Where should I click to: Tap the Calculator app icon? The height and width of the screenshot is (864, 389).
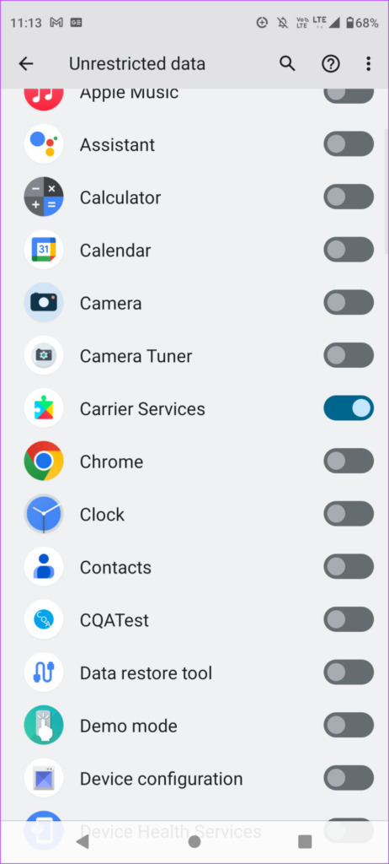click(44, 197)
